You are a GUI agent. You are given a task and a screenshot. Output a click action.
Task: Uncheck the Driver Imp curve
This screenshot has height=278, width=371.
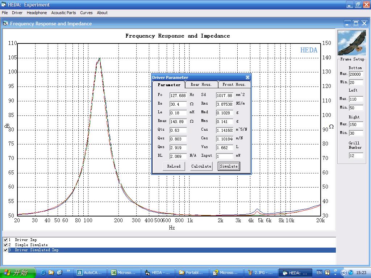(5, 240)
